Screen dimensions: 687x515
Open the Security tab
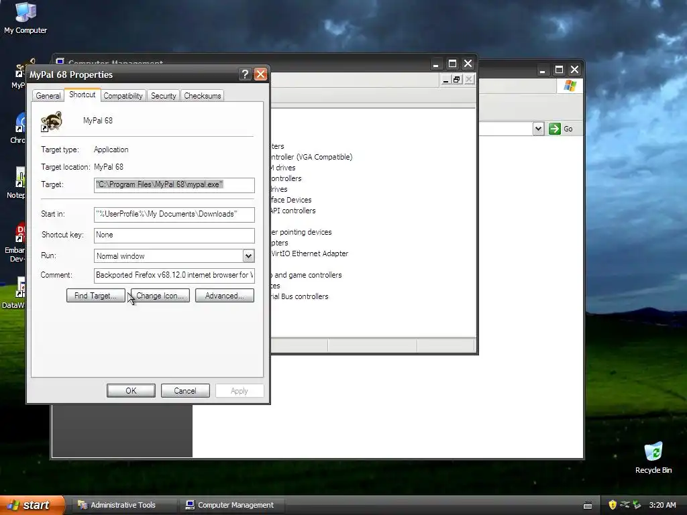pos(164,96)
